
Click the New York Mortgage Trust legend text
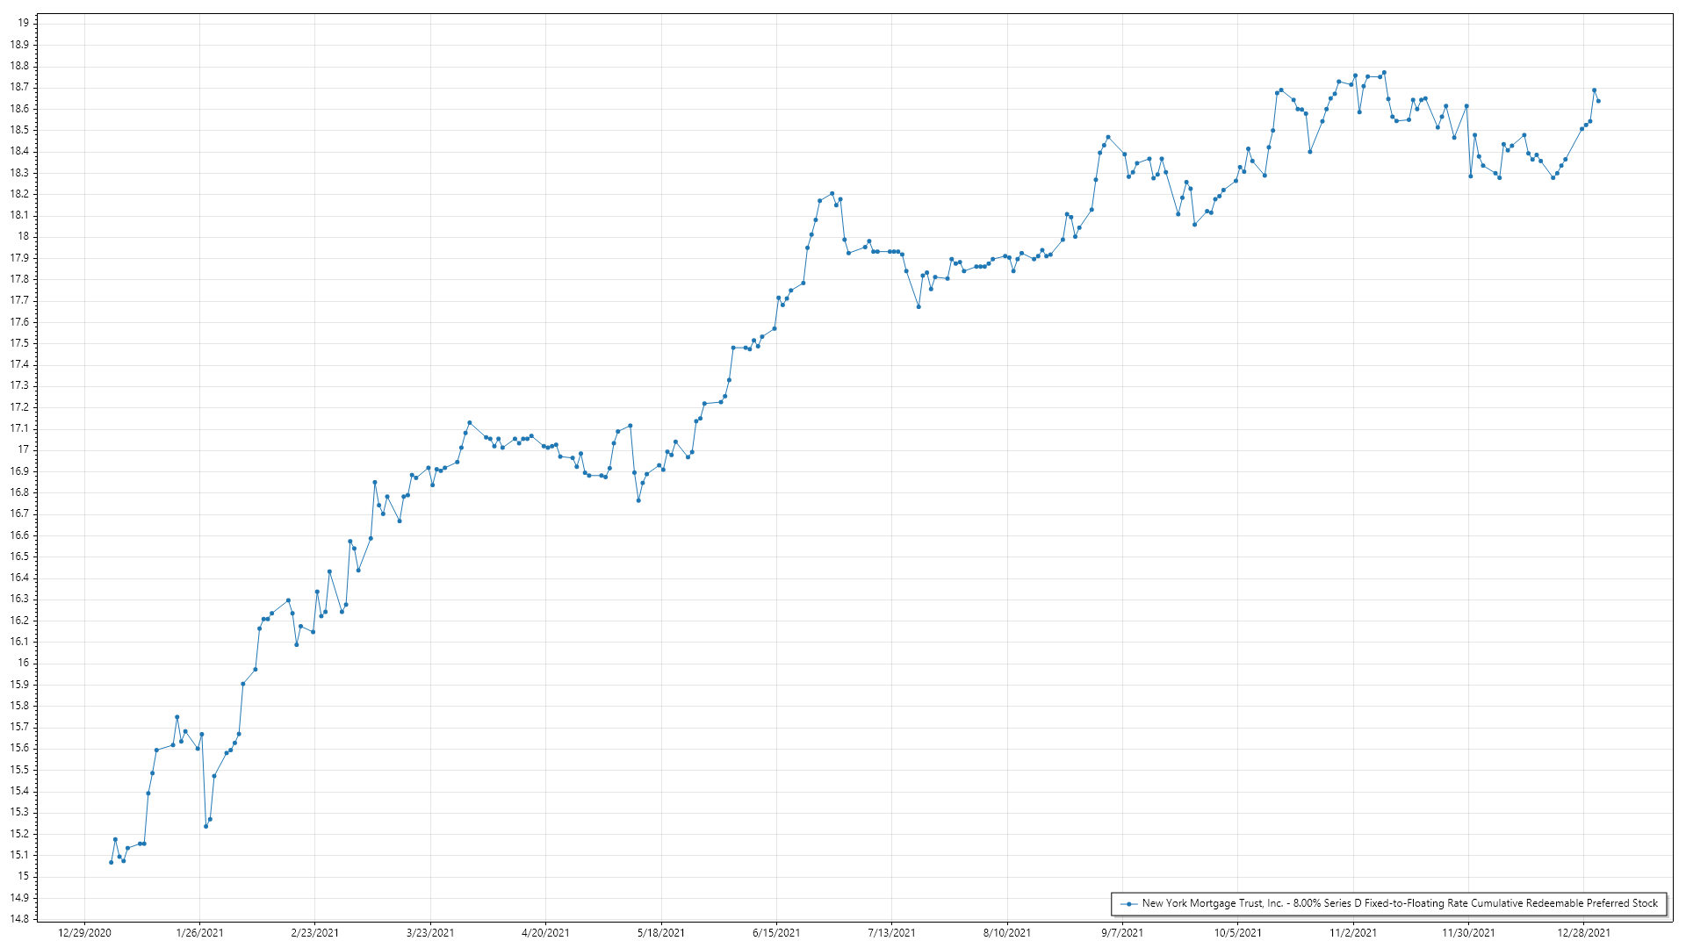coord(1400,903)
